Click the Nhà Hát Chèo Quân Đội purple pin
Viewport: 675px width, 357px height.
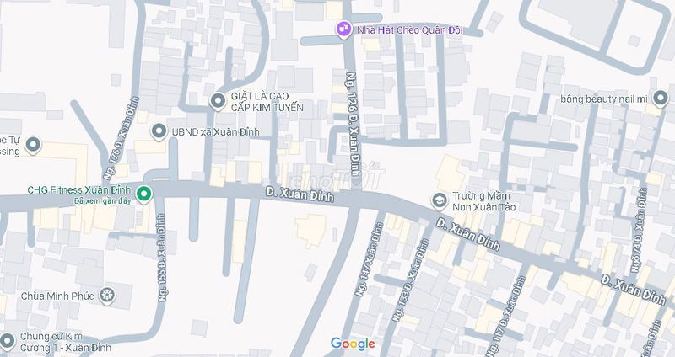(343, 29)
